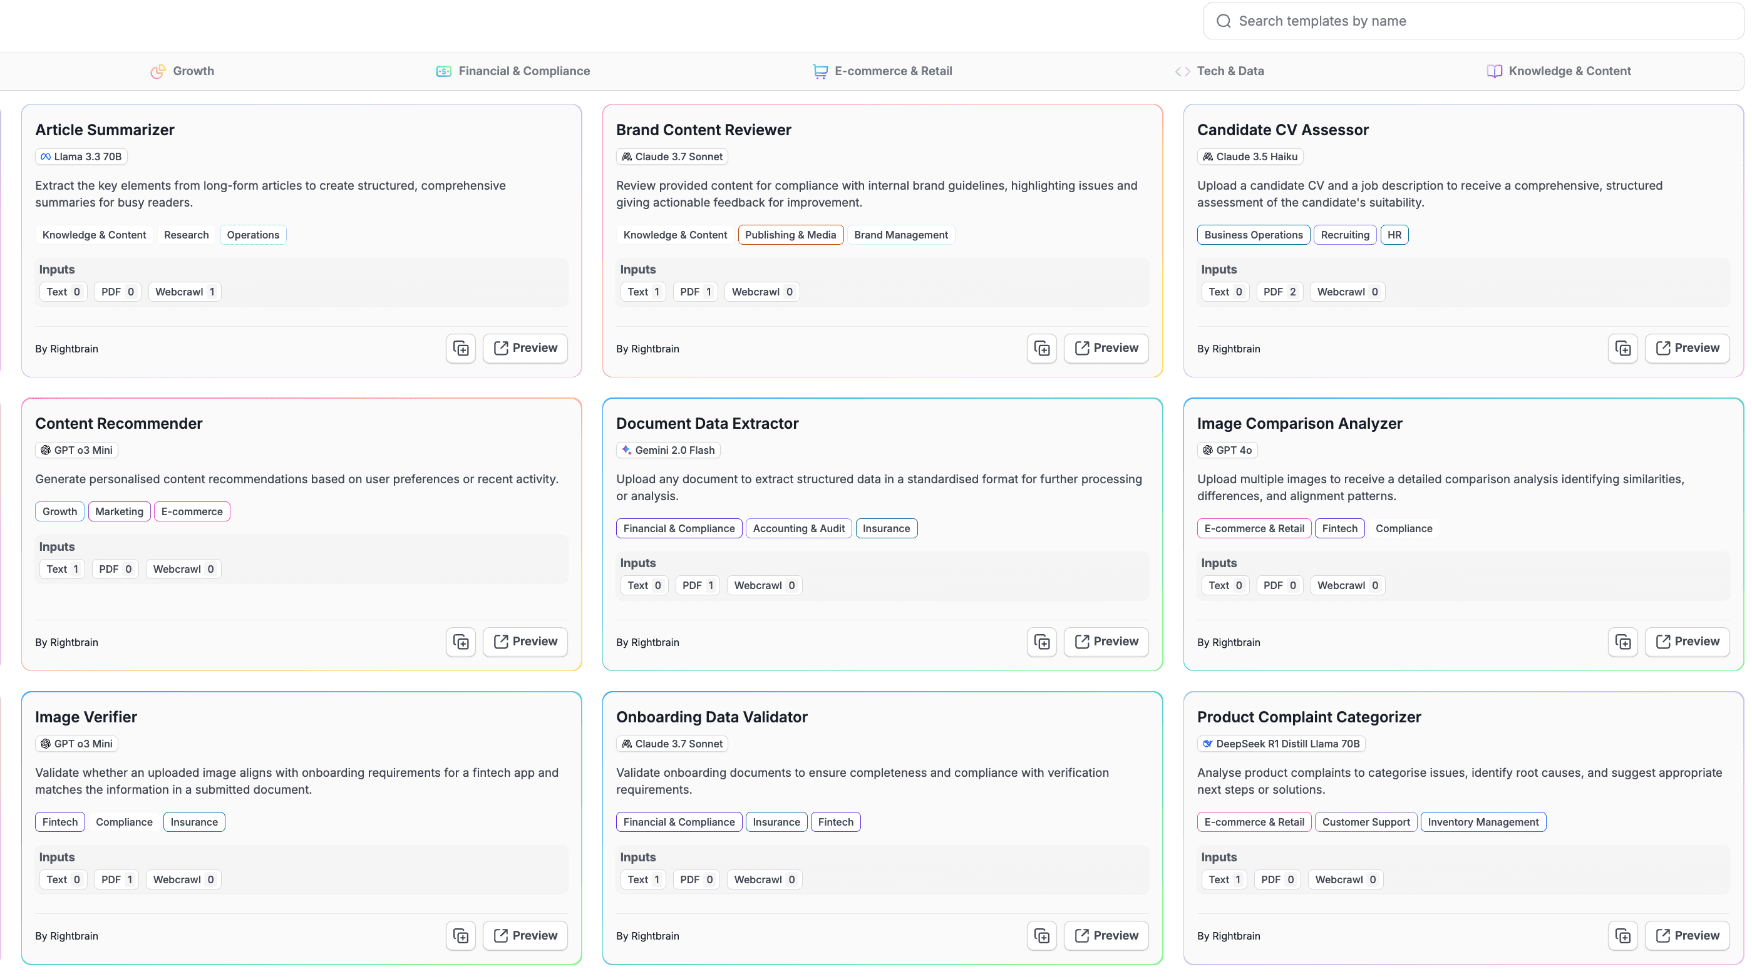
Task: Click the "Candidate CV Assessor" card title
Action: pyautogui.click(x=1283, y=131)
